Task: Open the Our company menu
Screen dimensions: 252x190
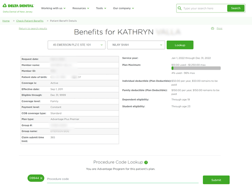Action: pos(123,8)
